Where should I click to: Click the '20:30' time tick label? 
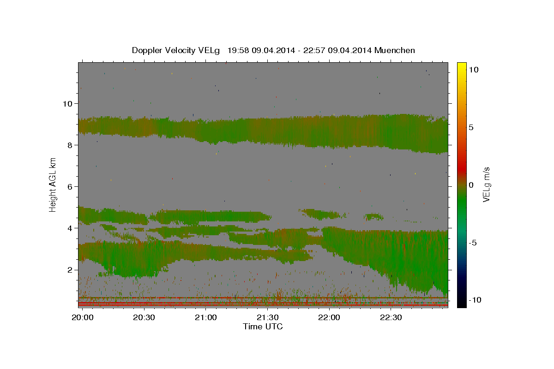pos(144,317)
